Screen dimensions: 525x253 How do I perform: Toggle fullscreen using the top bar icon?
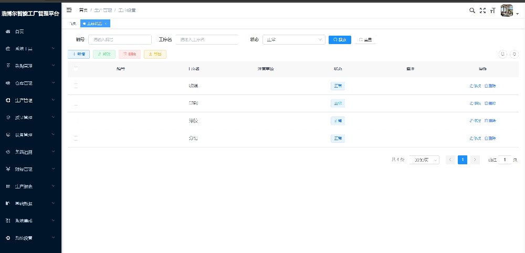(482, 10)
